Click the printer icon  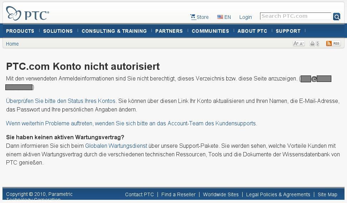click(312, 43)
